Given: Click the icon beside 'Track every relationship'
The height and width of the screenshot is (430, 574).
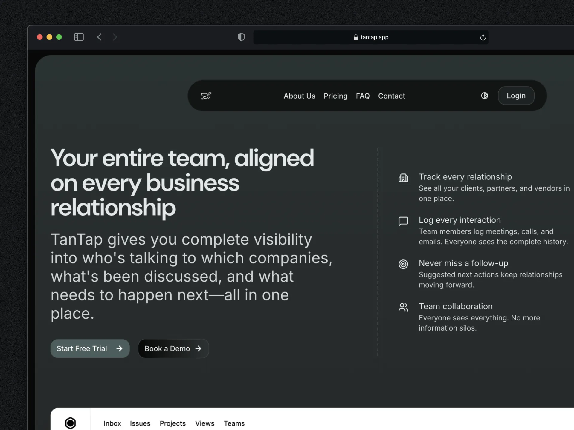Looking at the screenshot, I should pyautogui.click(x=403, y=178).
